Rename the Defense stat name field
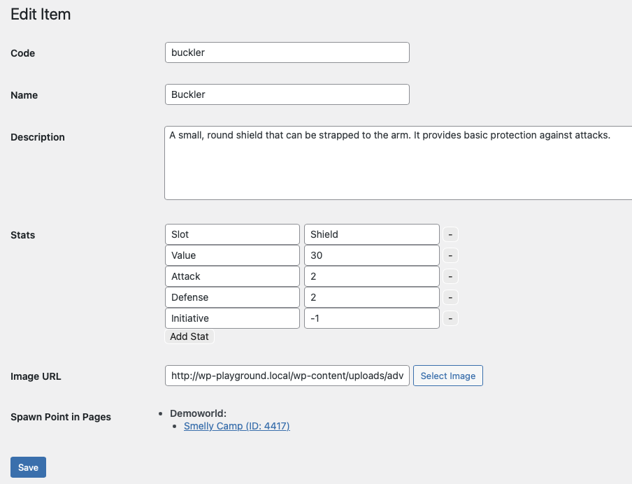Screen dimensions: 632x484 click(232, 297)
